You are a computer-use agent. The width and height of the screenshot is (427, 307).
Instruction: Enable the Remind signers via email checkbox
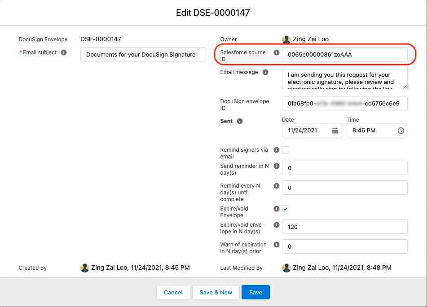286,150
